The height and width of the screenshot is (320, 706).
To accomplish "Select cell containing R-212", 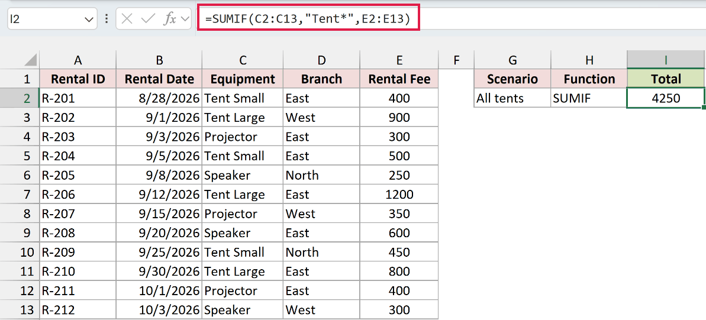I will coord(78,309).
